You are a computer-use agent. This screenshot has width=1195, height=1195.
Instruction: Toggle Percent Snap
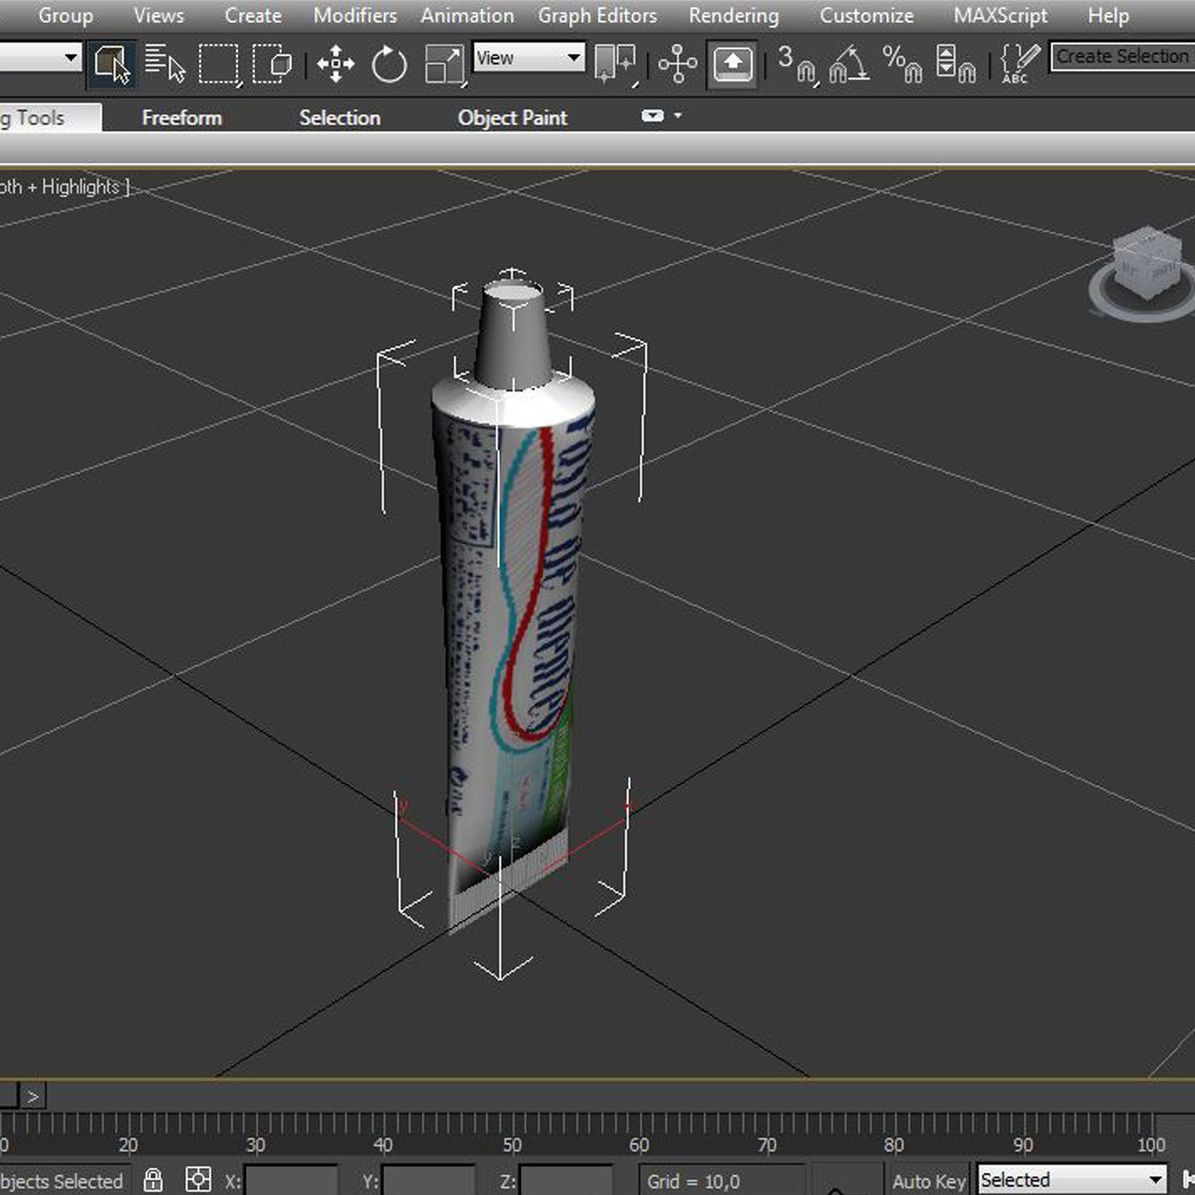click(902, 65)
